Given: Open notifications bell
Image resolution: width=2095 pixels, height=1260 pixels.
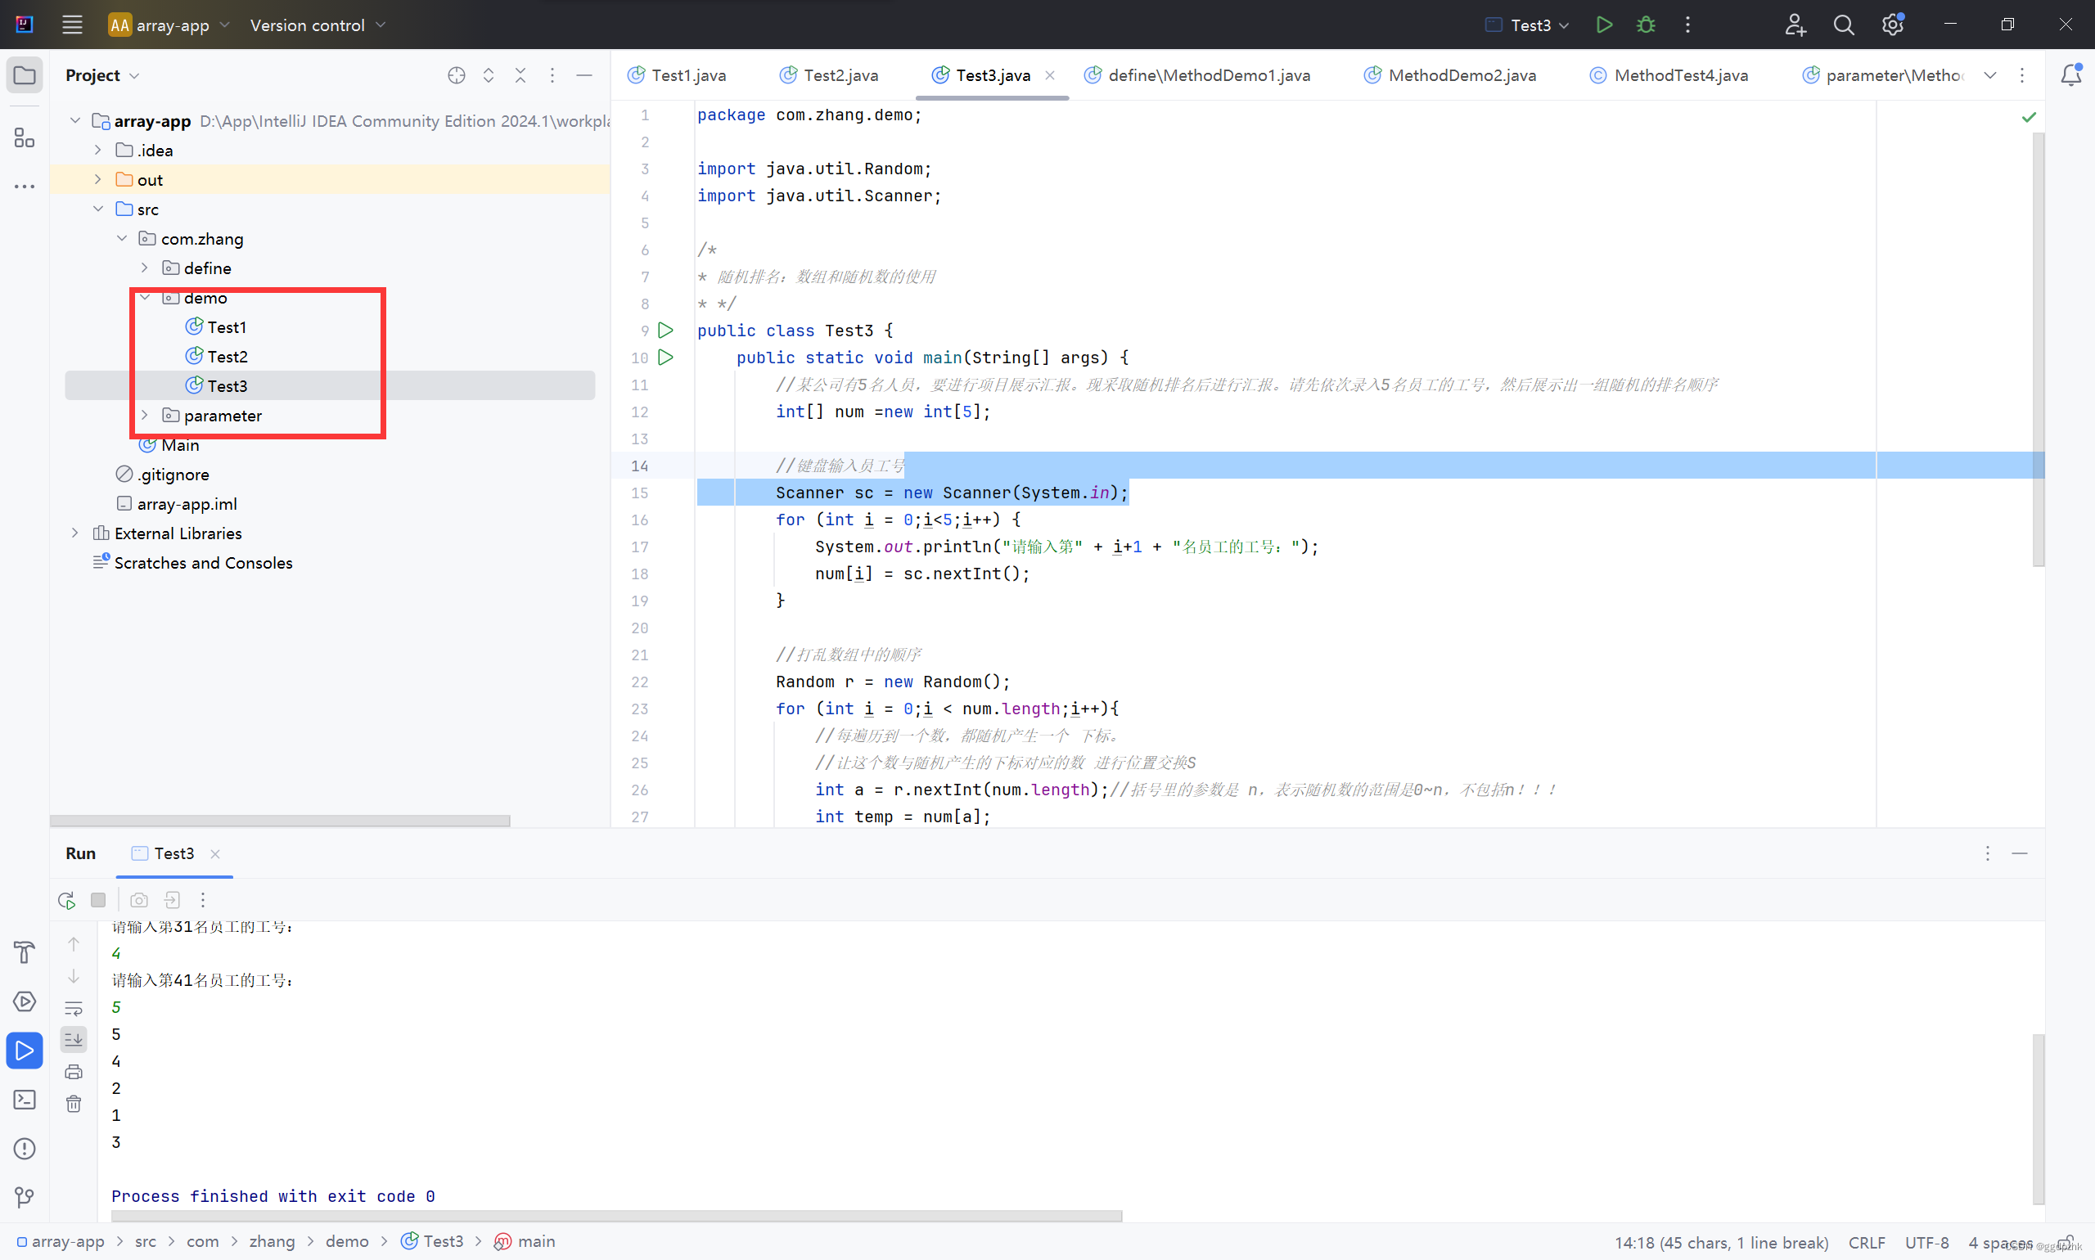Looking at the screenshot, I should 2070,74.
